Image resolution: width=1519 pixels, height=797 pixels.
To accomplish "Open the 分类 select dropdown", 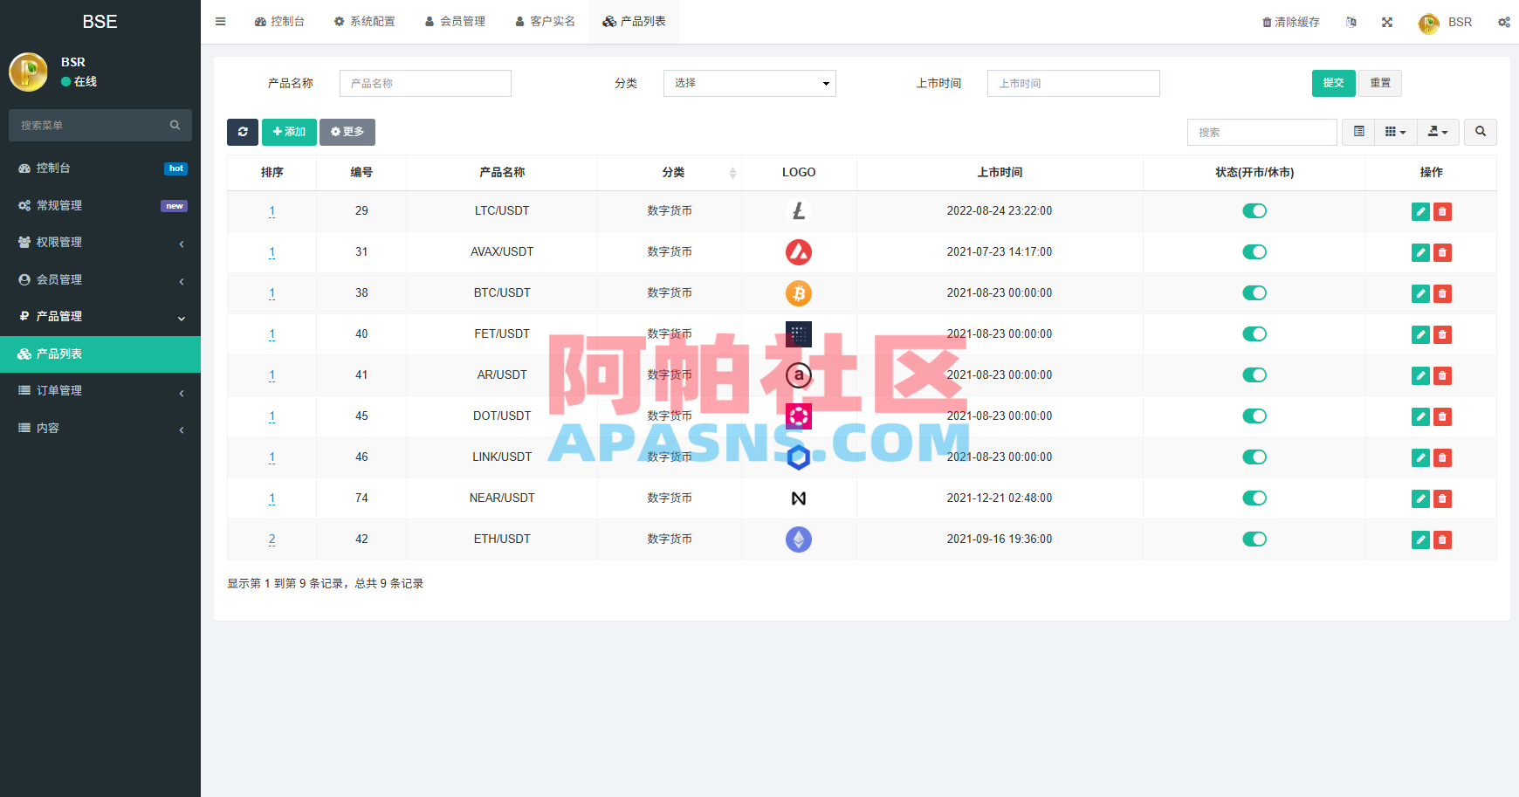I will (x=750, y=83).
